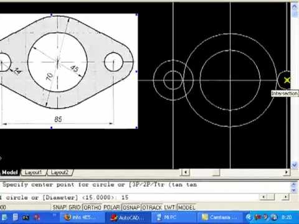This screenshot has width=299, height=224.
Task: Click the red icon in the system tray
Action: (x=259, y=217)
